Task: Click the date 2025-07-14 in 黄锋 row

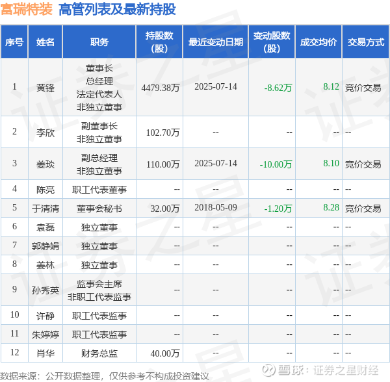Action: point(216,86)
